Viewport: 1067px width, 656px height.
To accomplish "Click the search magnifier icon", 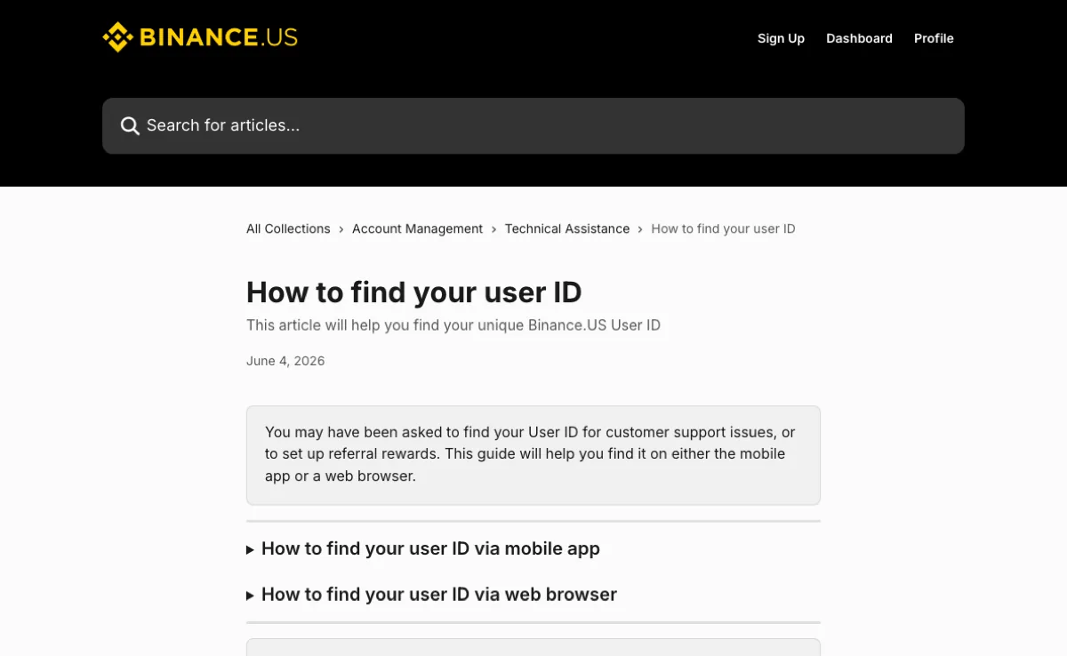I will click(x=130, y=126).
